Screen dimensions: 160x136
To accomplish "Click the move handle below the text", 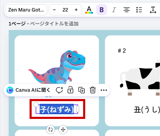I will point(63,129).
